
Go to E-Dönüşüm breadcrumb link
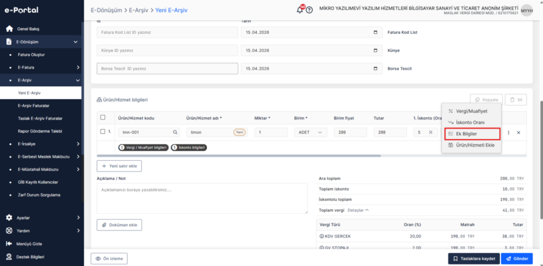click(x=106, y=11)
